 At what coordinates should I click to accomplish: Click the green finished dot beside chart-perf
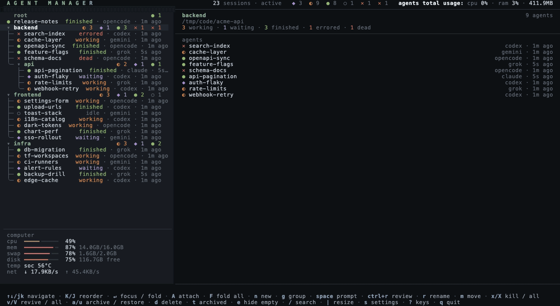[19, 131]
